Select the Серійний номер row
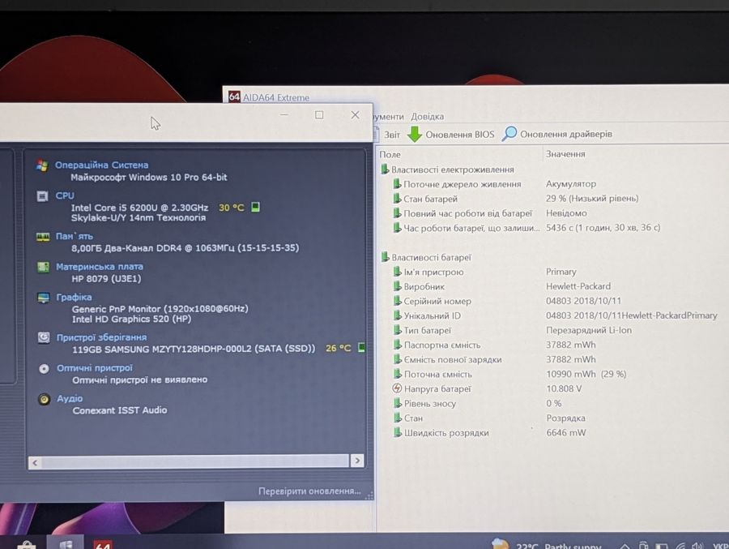Image resolution: width=729 pixels, height=549 pixels. (553, 302)
